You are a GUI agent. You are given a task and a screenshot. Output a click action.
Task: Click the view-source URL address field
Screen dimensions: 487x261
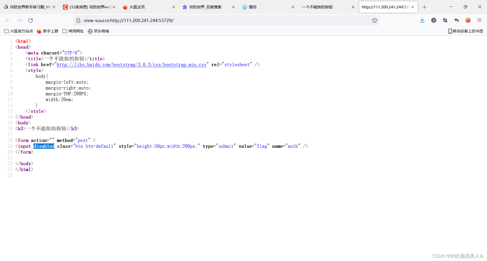click(226, 21)
